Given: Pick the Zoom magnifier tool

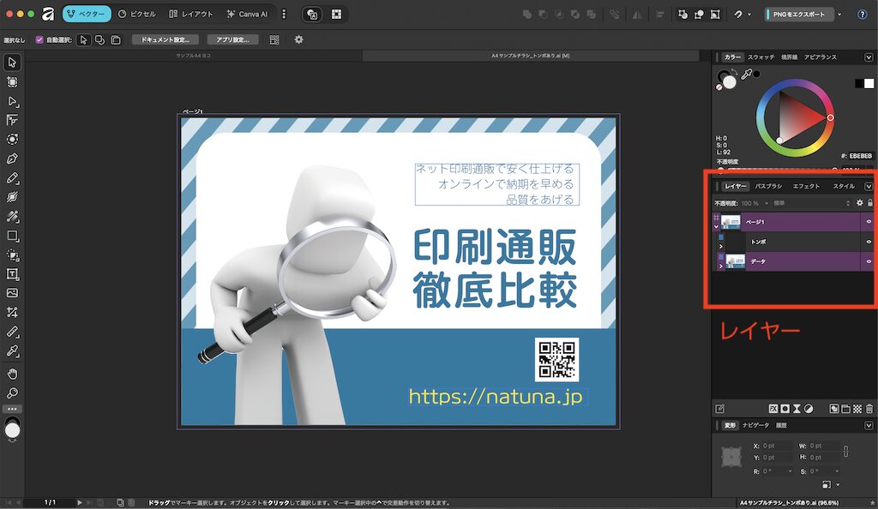Looking at the screenshot, I should point(13,393).
